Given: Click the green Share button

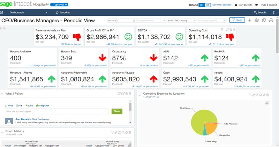Looking at the screenshot, I should click(117, 111).
